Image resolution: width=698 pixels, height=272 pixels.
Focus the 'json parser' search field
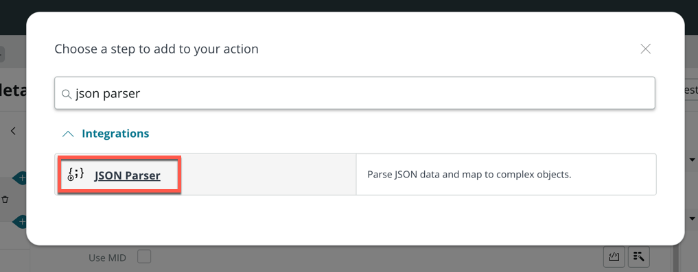click(355, 93)
